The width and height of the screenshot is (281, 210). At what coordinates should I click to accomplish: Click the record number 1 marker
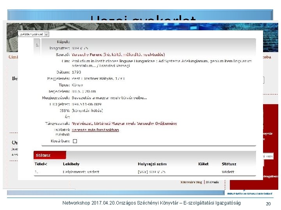37,45
